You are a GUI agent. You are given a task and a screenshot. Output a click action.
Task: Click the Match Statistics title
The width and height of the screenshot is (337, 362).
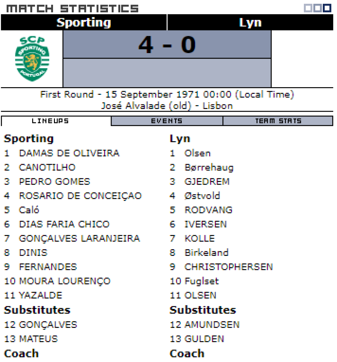click(72, 8)
